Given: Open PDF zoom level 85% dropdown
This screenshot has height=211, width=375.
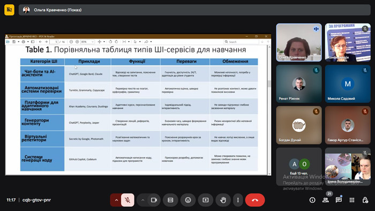Looking at the screenshot, I should pyautogui.click(x=87, y=42).
